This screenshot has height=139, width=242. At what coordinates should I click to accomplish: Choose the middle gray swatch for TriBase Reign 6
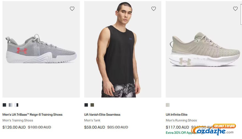coord(10,105)
